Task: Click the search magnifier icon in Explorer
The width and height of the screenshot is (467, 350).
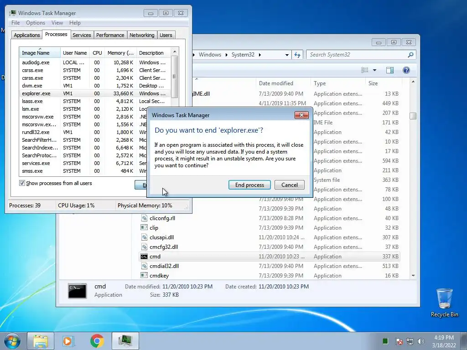Action: [410, 55]
